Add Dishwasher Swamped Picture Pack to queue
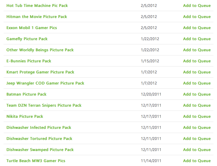The width and height of the screenshot is (217, 166). tap(197, 150)
